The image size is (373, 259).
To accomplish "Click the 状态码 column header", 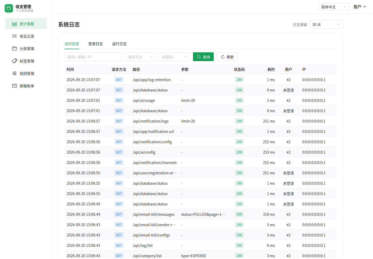I will tap(239, 69).
